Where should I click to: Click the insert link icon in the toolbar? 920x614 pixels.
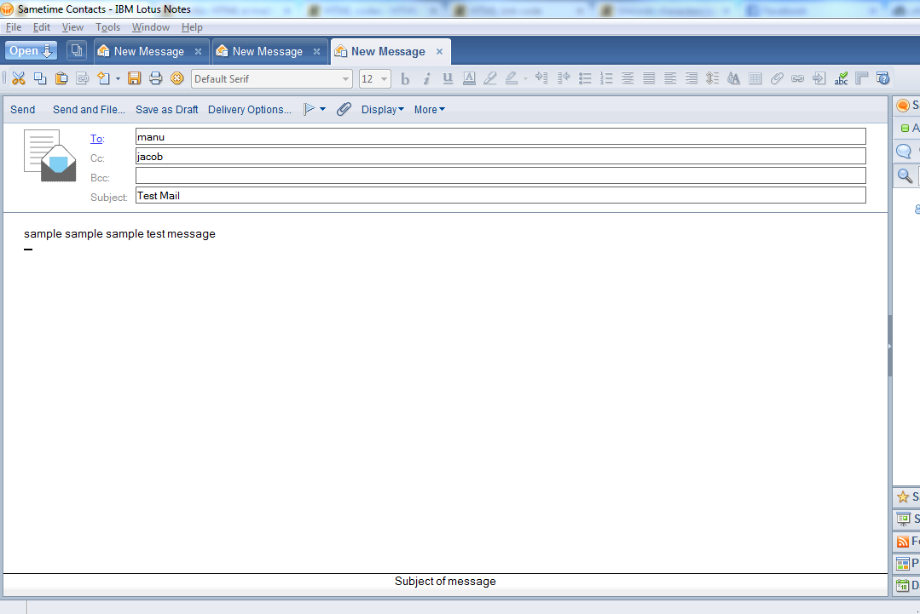(x=797, y=78)
